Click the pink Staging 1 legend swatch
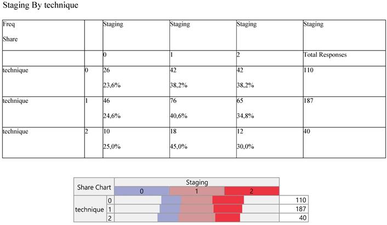The width and height of the screenshot is (387, 225). pos(197,191)
